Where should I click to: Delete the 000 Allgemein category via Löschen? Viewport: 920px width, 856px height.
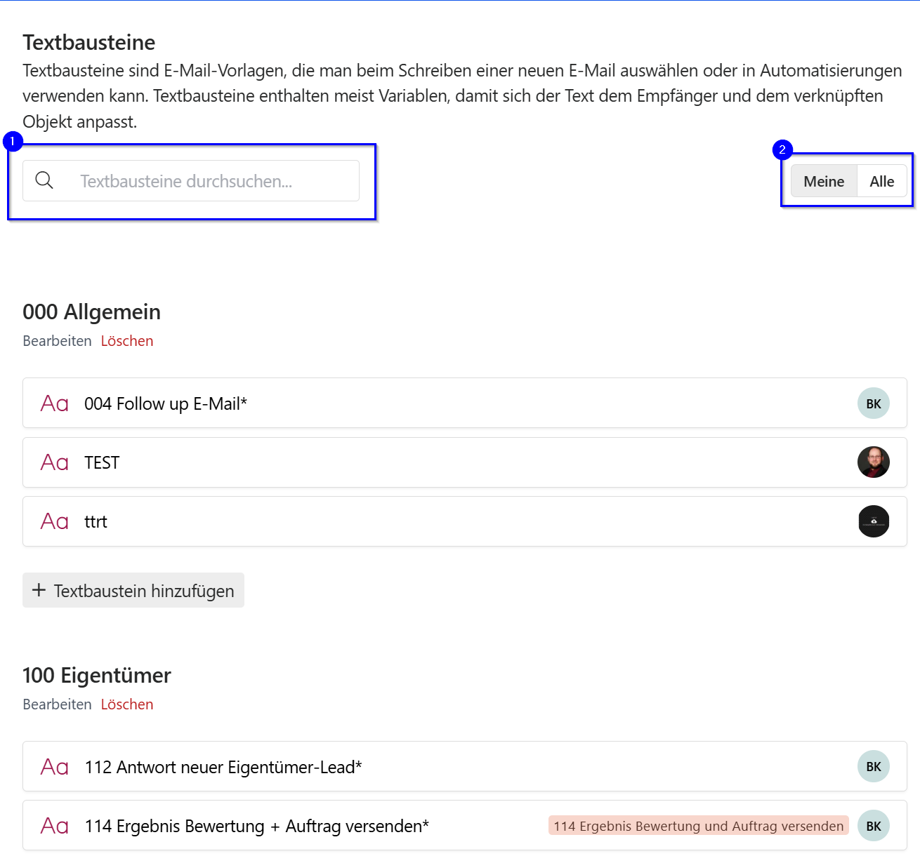pos(127,341)
